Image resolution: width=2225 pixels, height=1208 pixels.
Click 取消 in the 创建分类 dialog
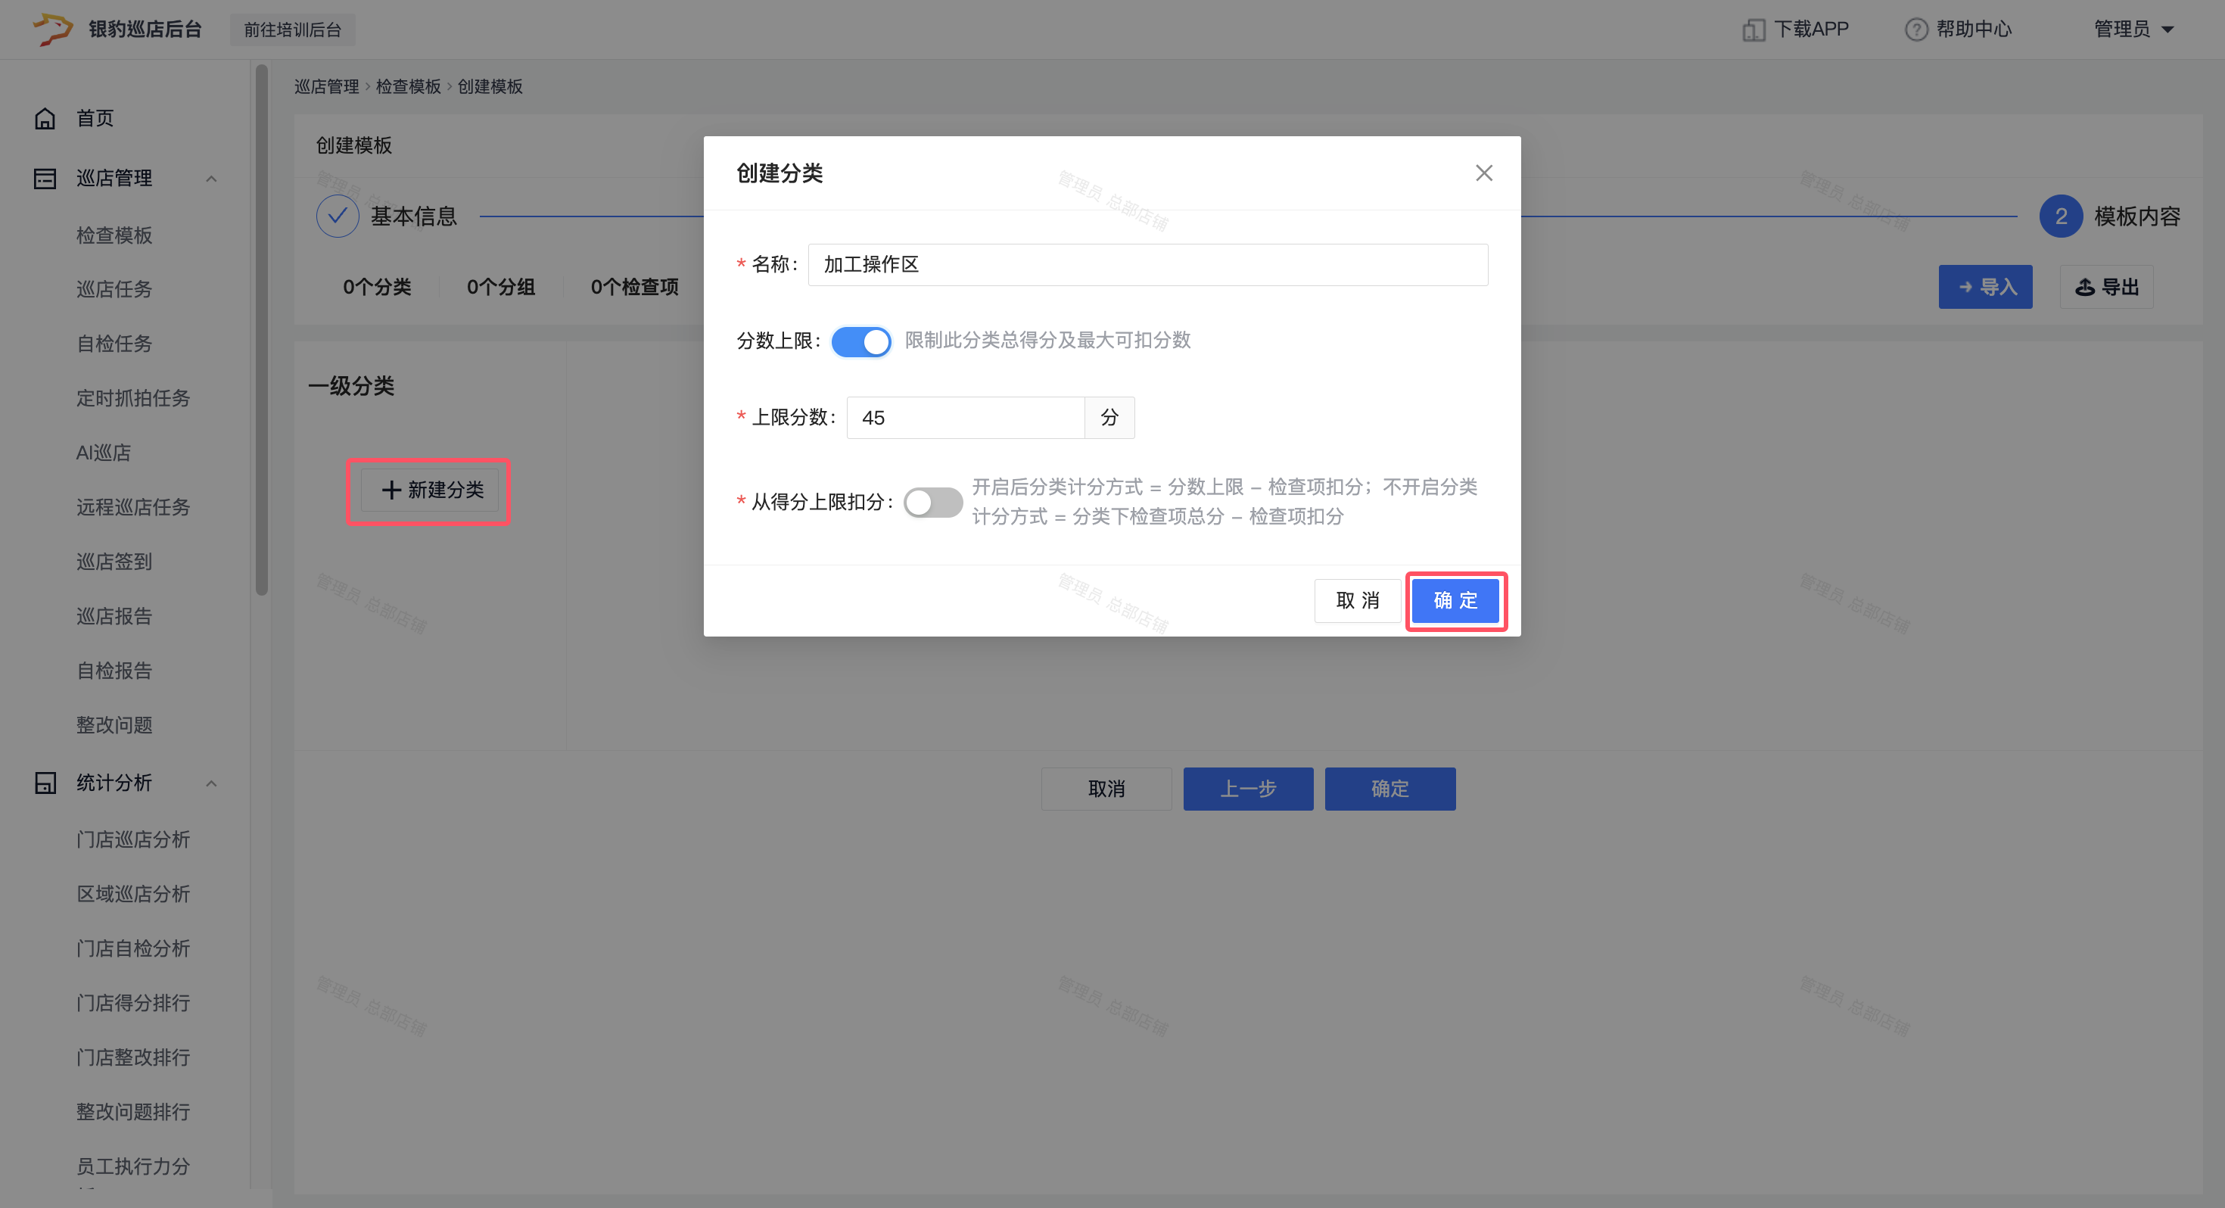(x=1357, y=600)
